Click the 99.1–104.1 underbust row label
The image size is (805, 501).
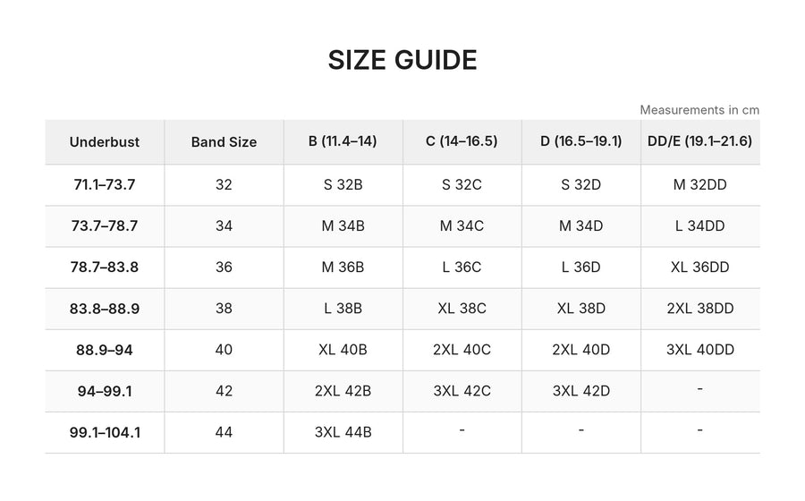click(x=105, y=432)
